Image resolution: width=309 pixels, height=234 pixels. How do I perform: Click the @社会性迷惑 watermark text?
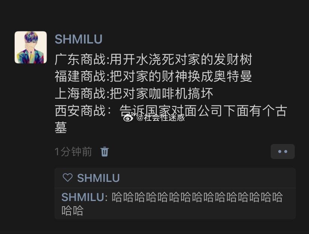point(160,118)
